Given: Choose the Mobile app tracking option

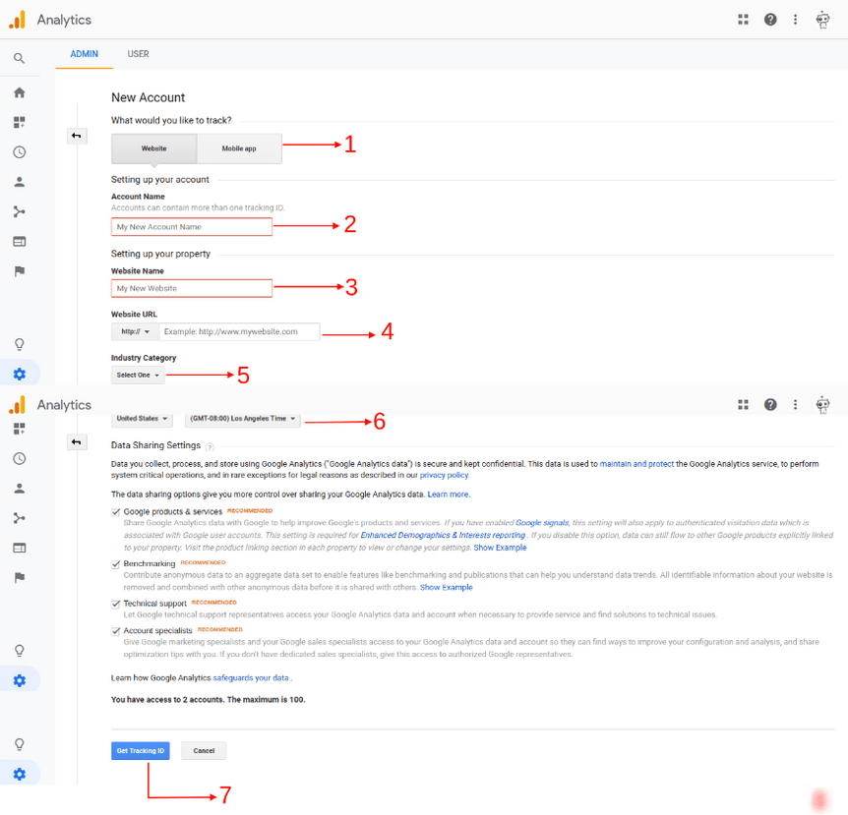Looking at the screenshot, I should [239, 148].
